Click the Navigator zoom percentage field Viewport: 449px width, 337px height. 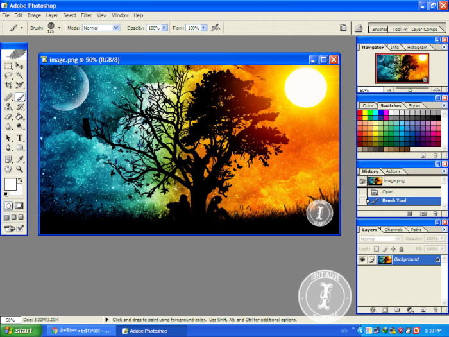click(370, 90)
